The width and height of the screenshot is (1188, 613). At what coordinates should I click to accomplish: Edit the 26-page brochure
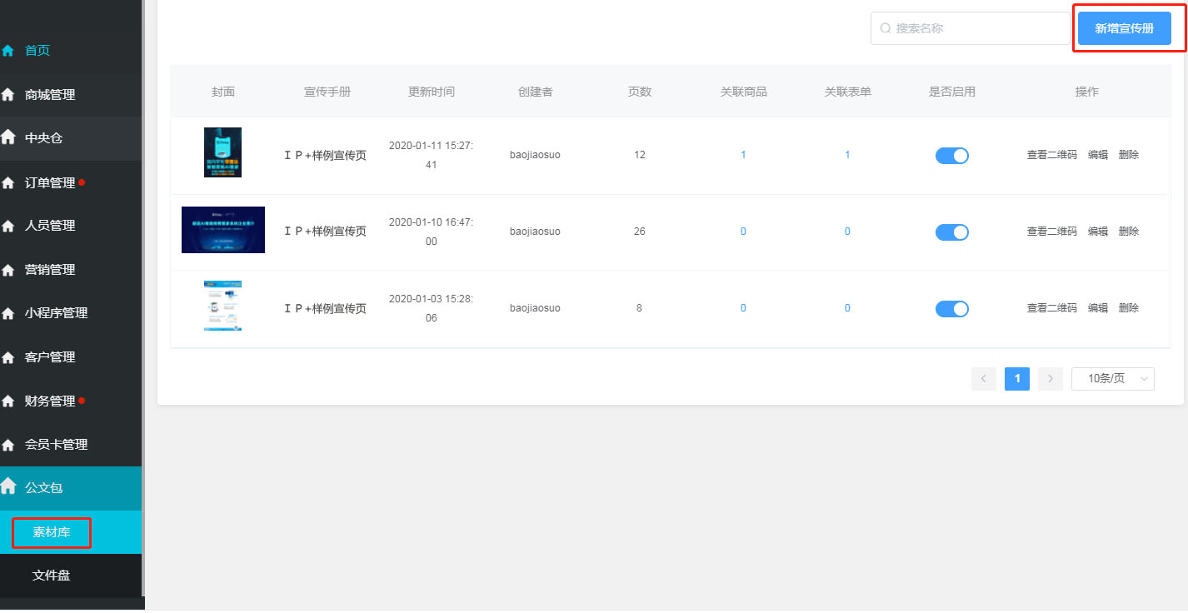pos(1098,232)
